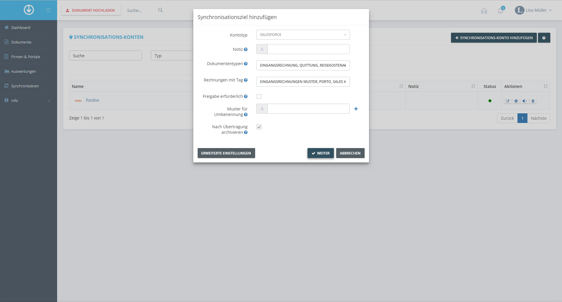Click the ABBRECHEN button
This screenshot has width=562, height=302.
350,153
